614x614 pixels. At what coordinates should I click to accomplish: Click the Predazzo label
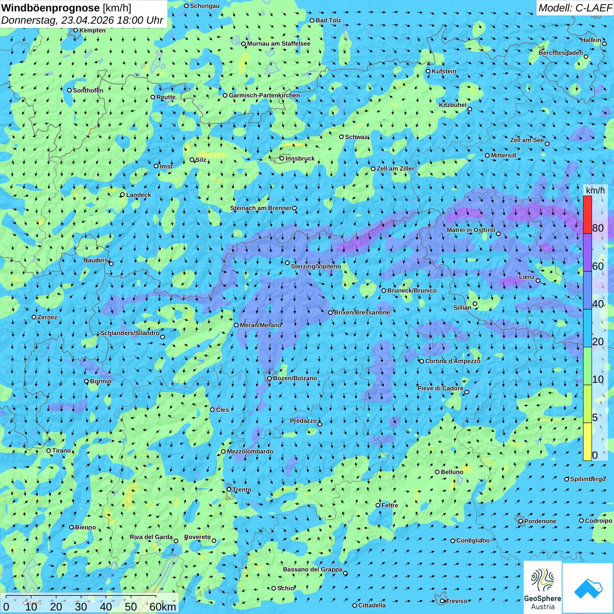(303, 421)
